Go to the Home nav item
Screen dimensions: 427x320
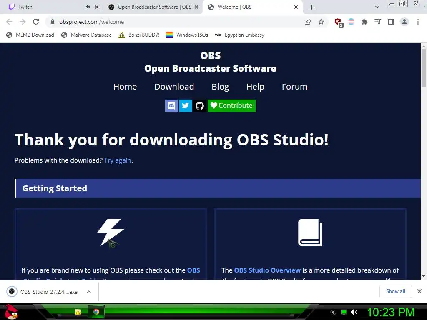pos(125,87)
